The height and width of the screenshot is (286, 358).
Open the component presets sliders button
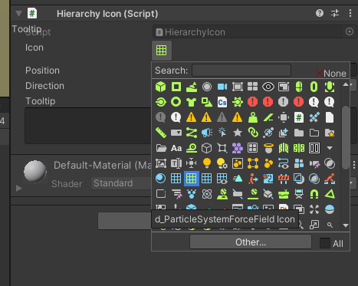point(335,13)
